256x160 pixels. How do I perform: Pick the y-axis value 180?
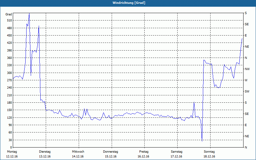[10, 103]
